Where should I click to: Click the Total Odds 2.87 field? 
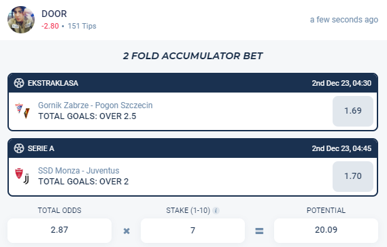point(59,230)
